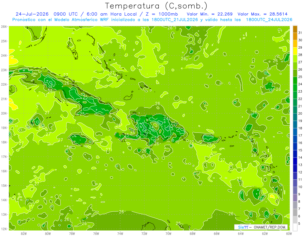The height and width of the screenshot is (237, 307).
Task: Click the "22N" latitude axis label
Action: (4, 84)
